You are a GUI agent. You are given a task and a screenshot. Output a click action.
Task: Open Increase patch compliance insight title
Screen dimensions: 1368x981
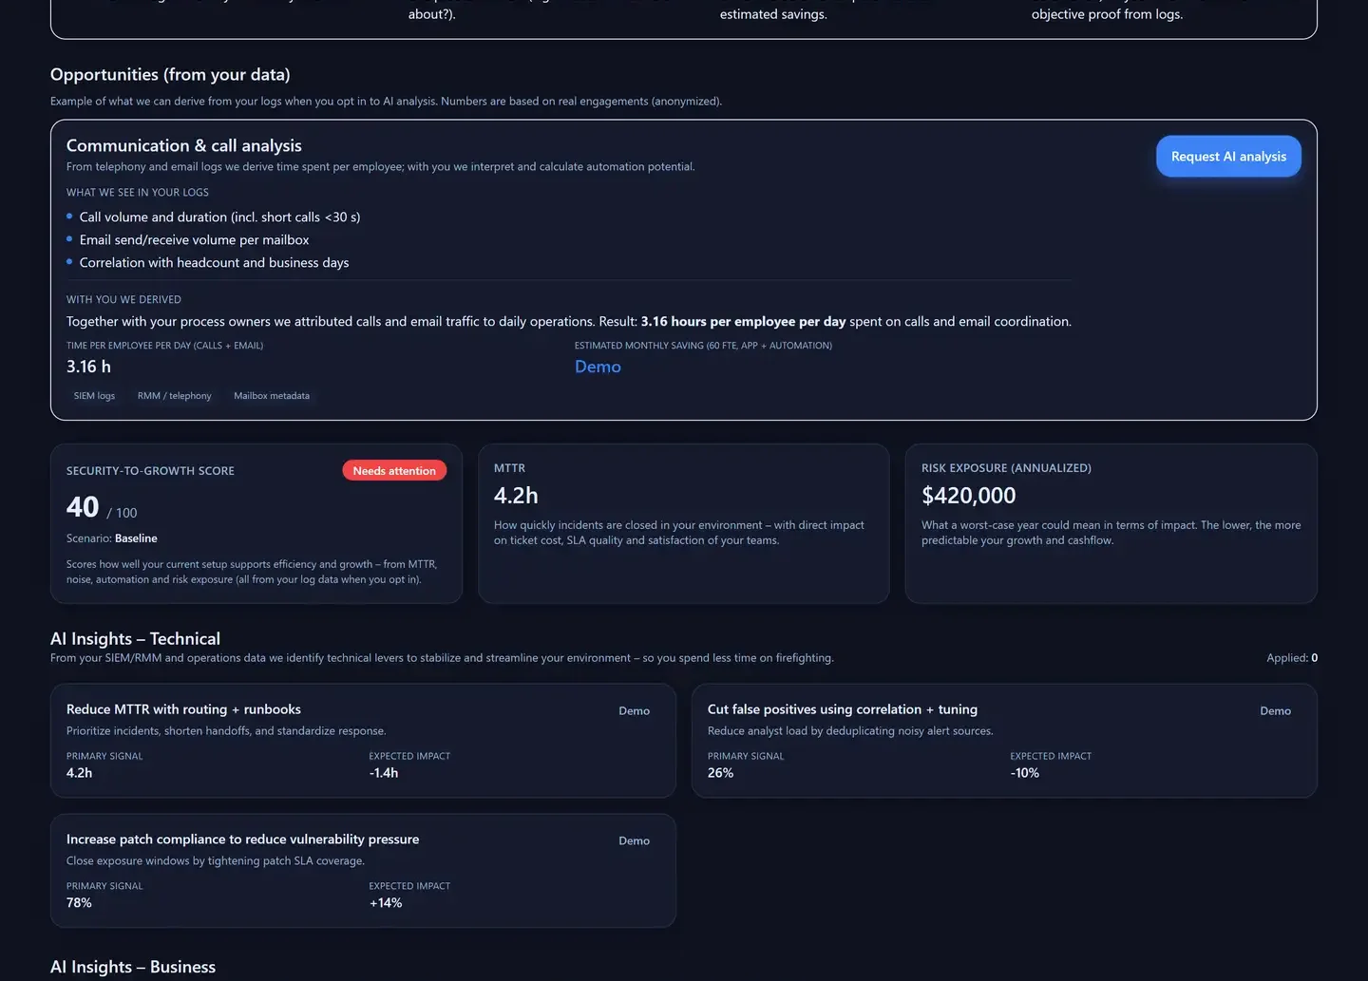pos(242,840)
